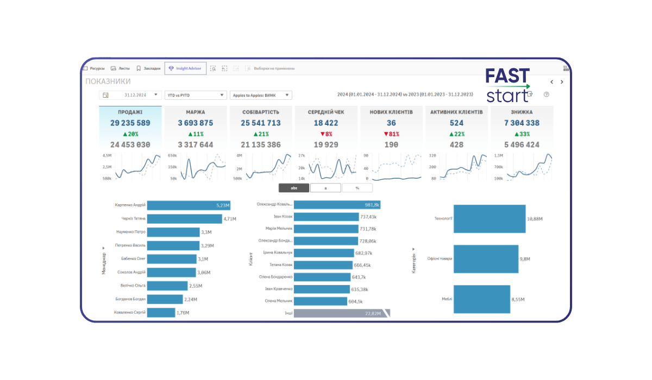Select the НОВИХ КЛІЄНТІВ KPI tile

391,128
